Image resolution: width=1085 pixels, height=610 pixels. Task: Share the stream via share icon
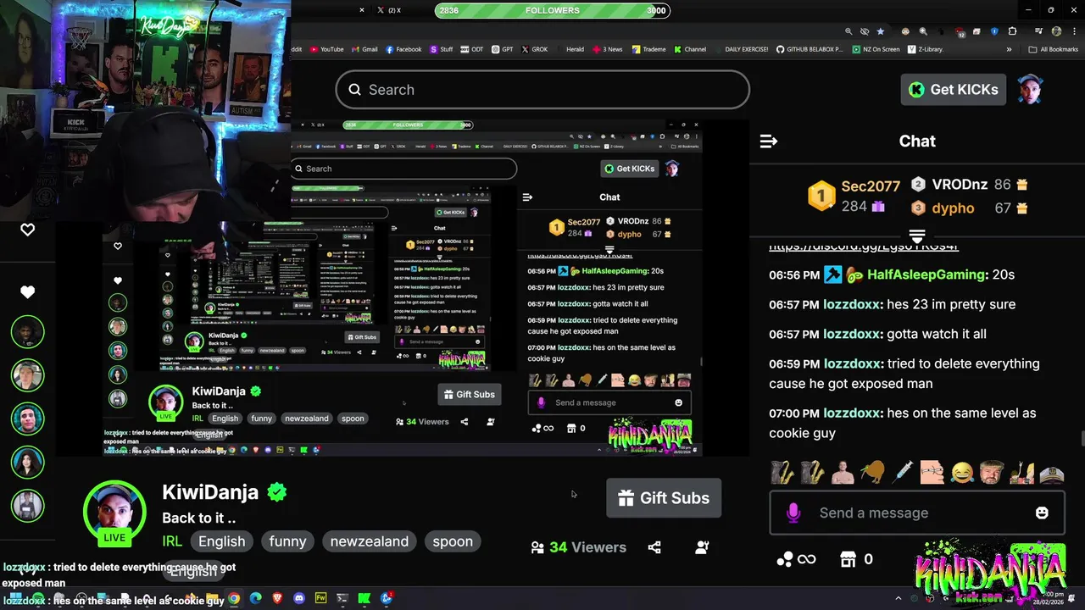pos(654,547)
